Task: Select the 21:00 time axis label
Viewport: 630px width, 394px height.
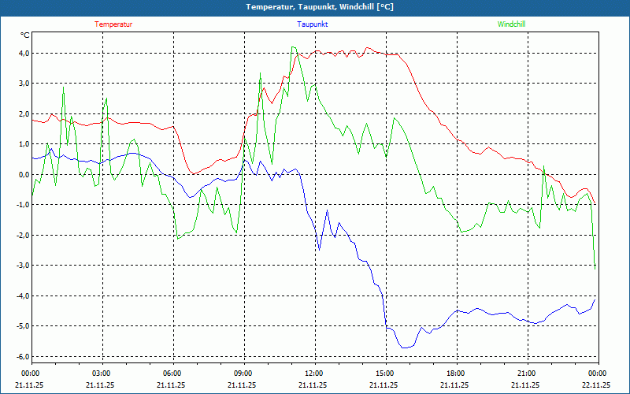Action: (x=526, y=374)
